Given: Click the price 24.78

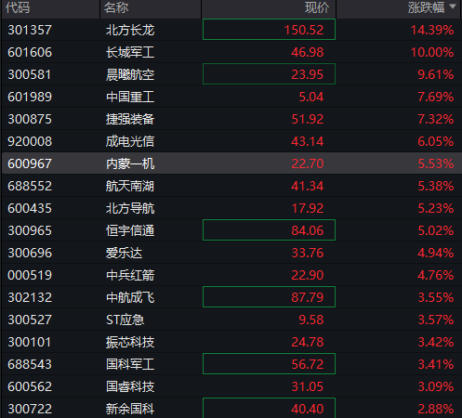Looking at the screenshot, I should point(307,342).
